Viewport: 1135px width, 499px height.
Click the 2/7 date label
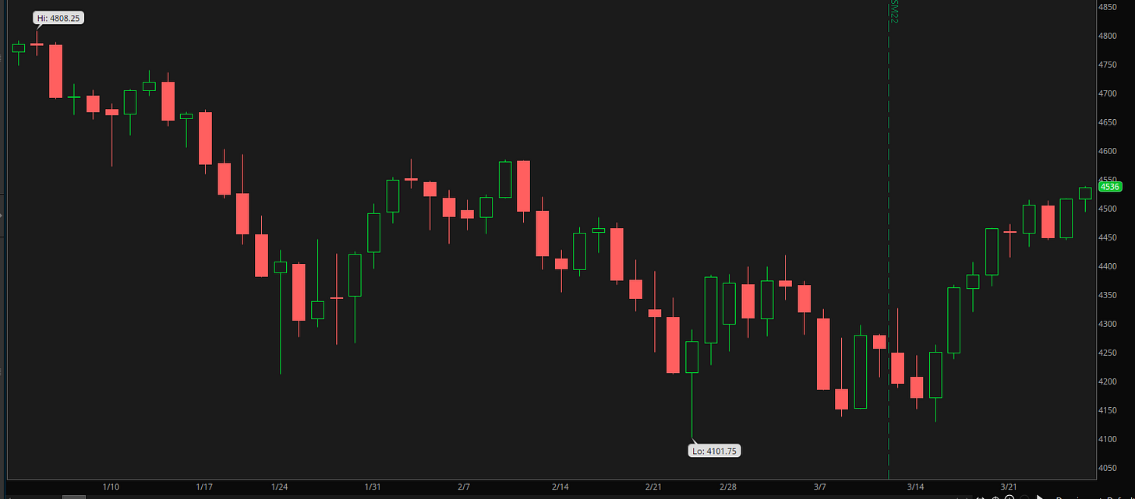[x=464, y=487]
